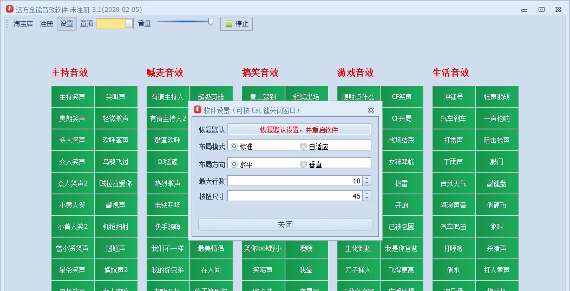Viewport: 570px width, 291px height.
Task: Play the 杀猪声 sound effect
Action: [x=497, y=248]
